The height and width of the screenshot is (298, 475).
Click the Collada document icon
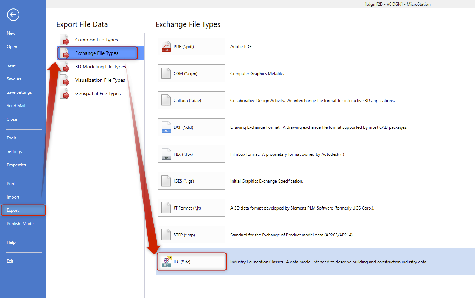tap(166, 100)
